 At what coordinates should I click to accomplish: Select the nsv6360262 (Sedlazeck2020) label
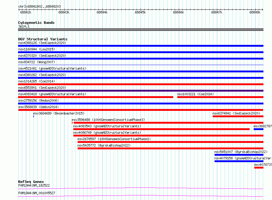42,75
